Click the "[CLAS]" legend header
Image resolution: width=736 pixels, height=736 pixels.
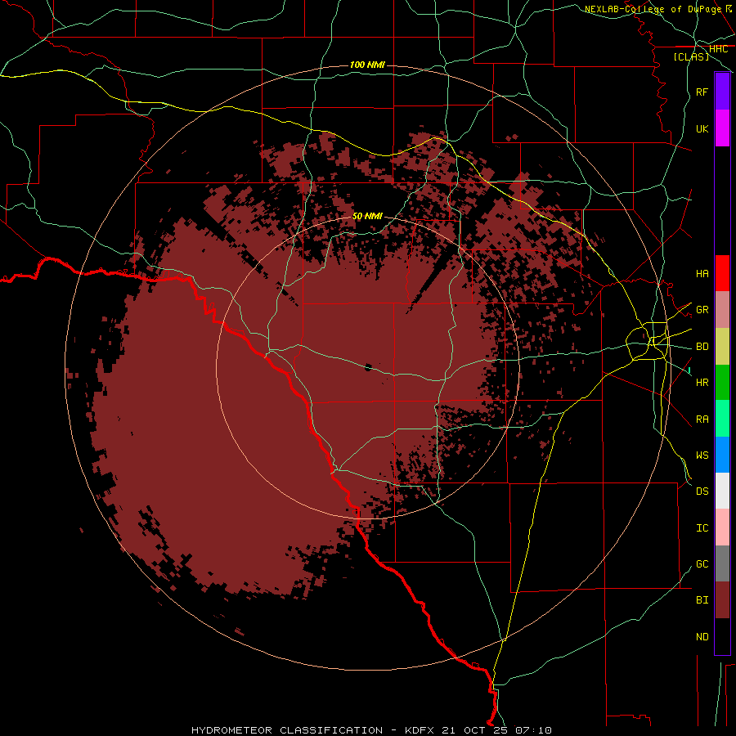coord(691,56)
